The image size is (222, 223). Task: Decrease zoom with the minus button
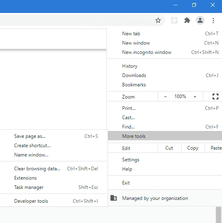pos(165,97)
